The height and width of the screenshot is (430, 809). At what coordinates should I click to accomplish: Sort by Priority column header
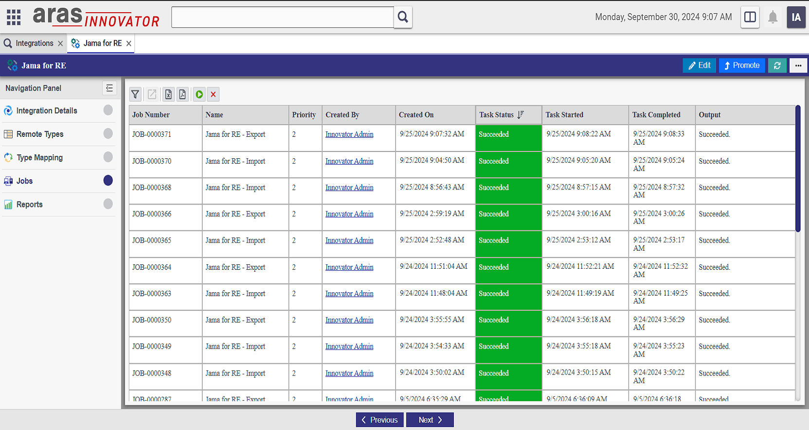tap(305, 115)
